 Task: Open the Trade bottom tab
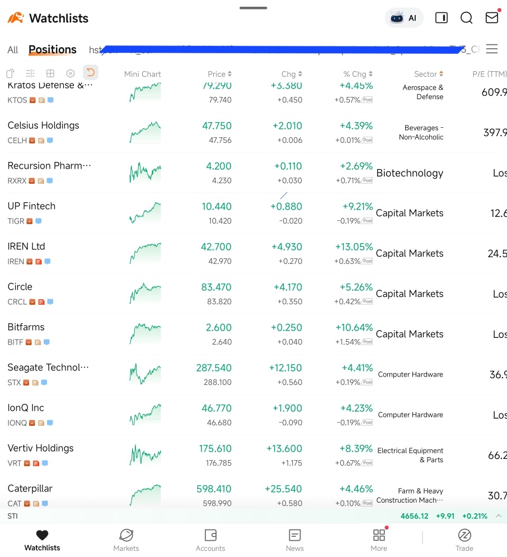[464, 540]
